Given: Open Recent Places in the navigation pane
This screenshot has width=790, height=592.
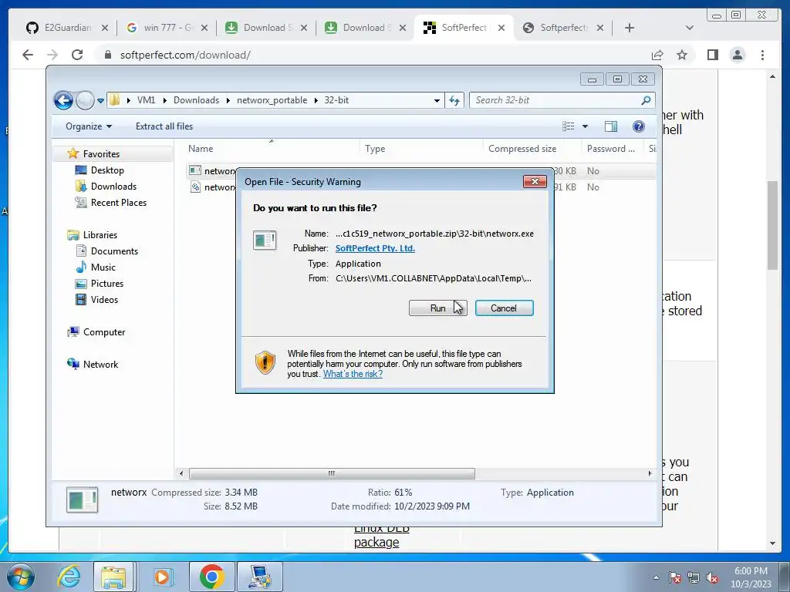Looking at the screenshot, I should click(118, 203).
